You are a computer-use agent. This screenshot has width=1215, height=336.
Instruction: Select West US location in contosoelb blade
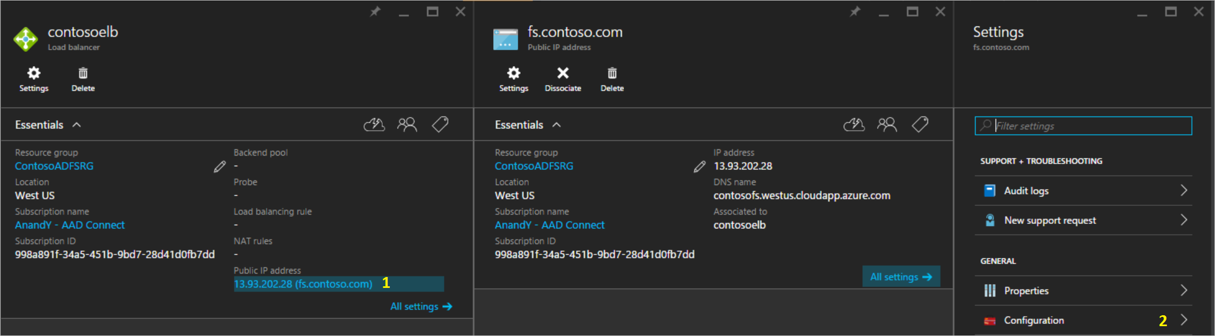[x=34, y=196]
